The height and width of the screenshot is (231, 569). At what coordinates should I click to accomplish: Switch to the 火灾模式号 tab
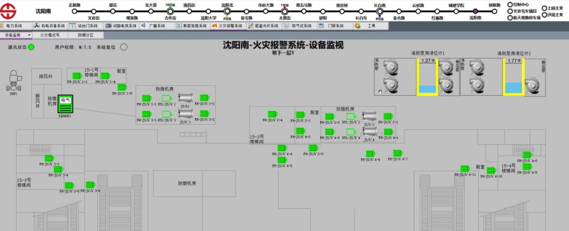(x=49, y=35)
